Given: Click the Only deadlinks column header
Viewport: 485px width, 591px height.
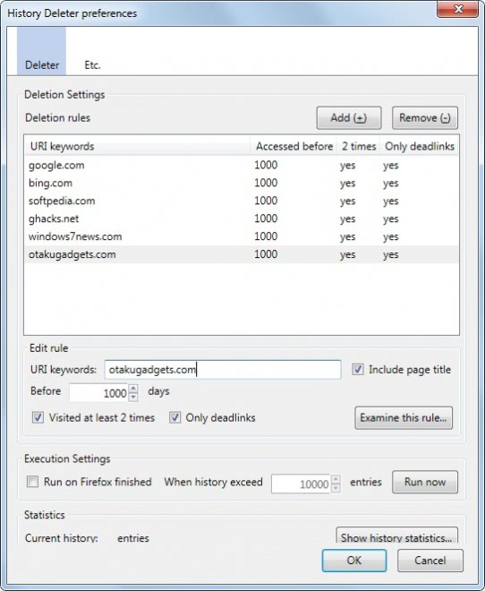Looking at the screenshot, I should point(419,146).
